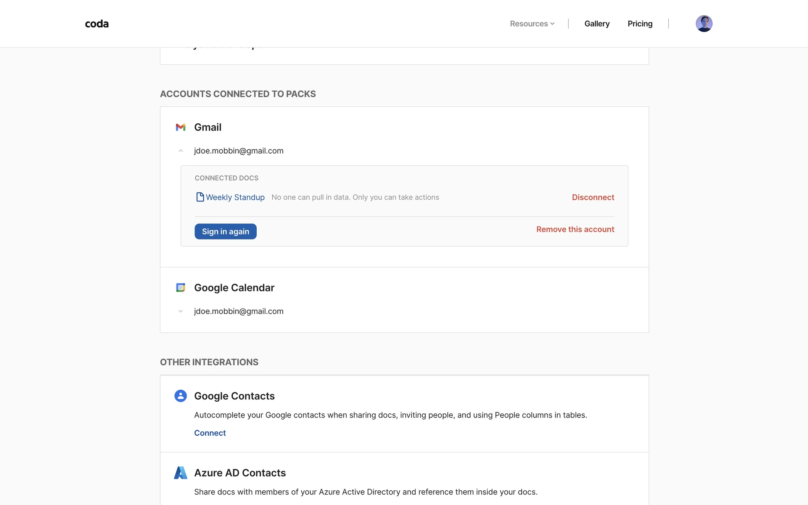808x505 pixels.
Task: Open the Gallery page
Action: pyautogui.click(x=597, y=24)
